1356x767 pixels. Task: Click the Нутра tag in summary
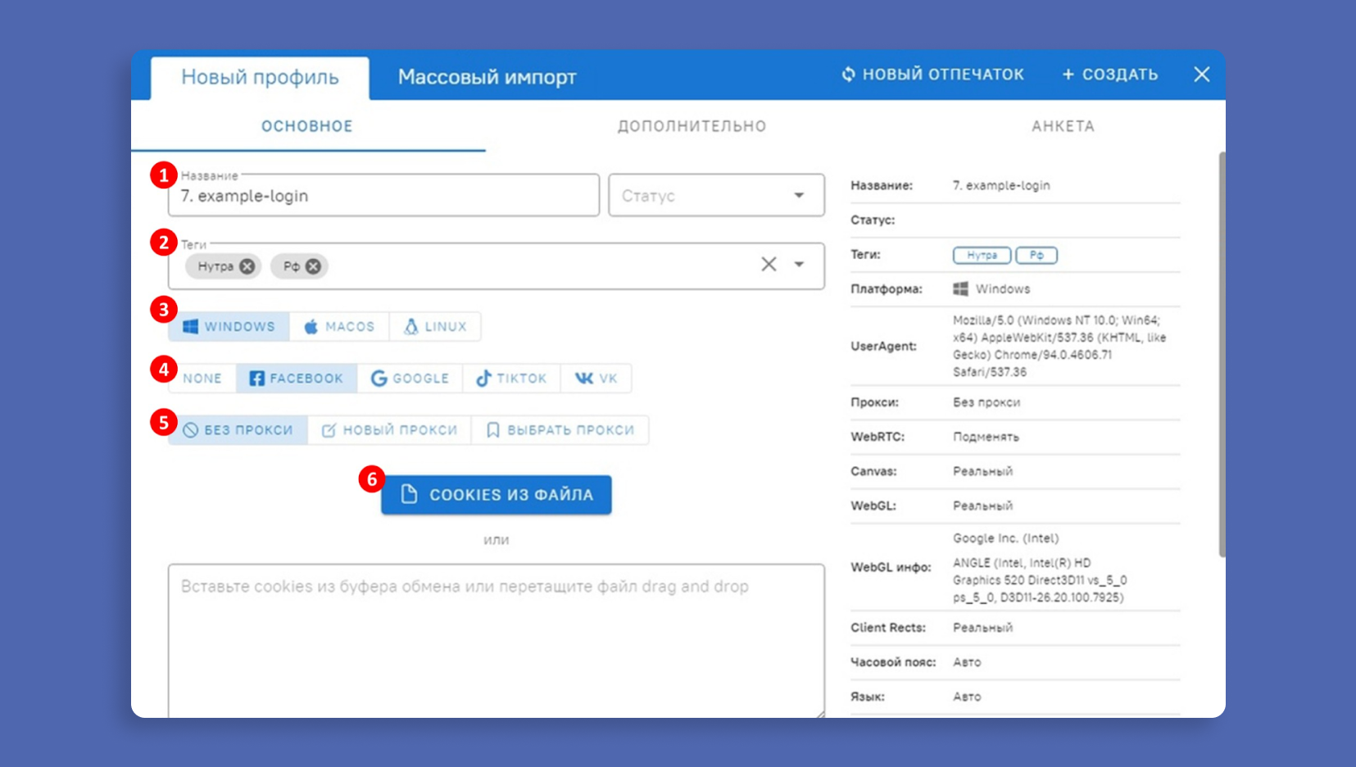982,255
